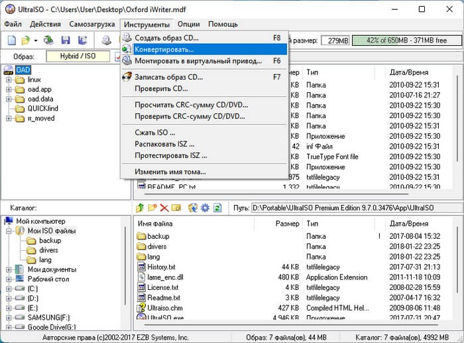This screenshot has height=343, width=464.
Task: Click the blue gear settings icon
Action: click(x=205, y=208)
